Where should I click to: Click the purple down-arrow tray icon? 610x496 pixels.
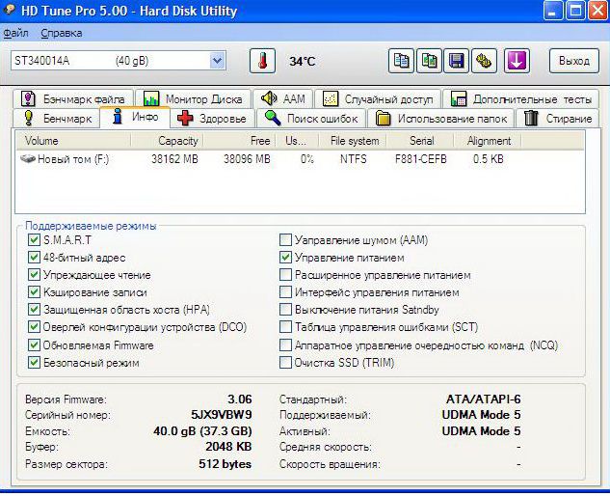click(x=517, y=61)
